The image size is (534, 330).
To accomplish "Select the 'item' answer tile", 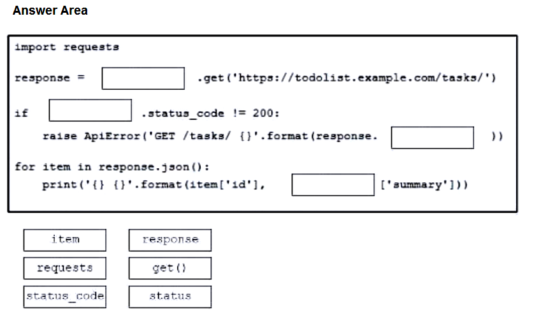I will click(65, 240).
